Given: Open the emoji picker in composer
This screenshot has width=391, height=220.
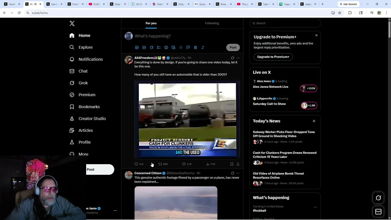Looking at the screenshot, I should pyautogui.click(x=166, y=47).
